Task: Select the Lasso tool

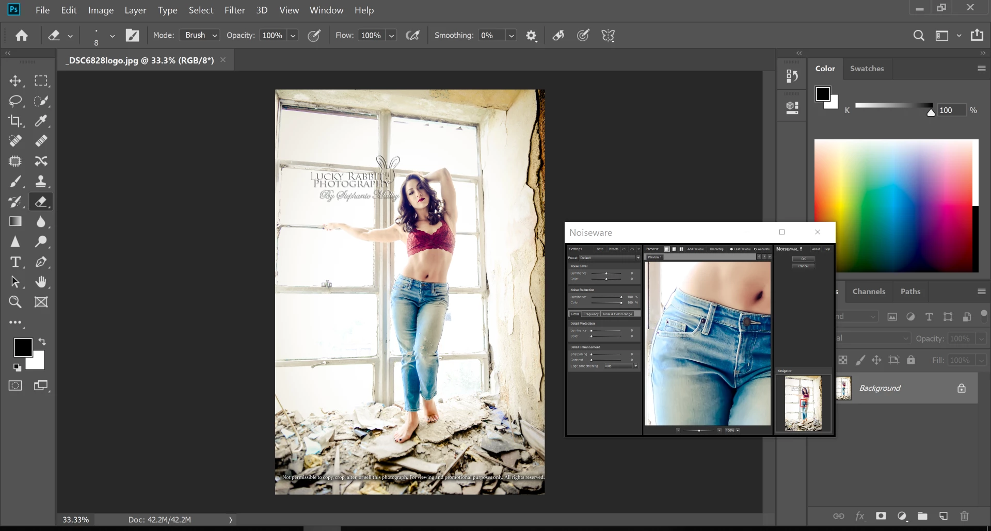Action: 15,101
